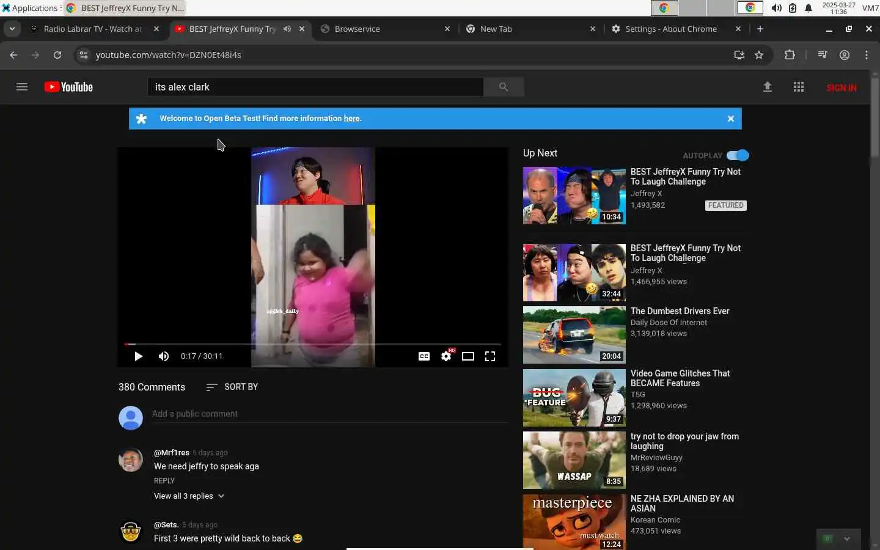This screenshot has width=880, height=550.
Task: Open @Mrf1res commenter name
Action: (x=172, y=453)
